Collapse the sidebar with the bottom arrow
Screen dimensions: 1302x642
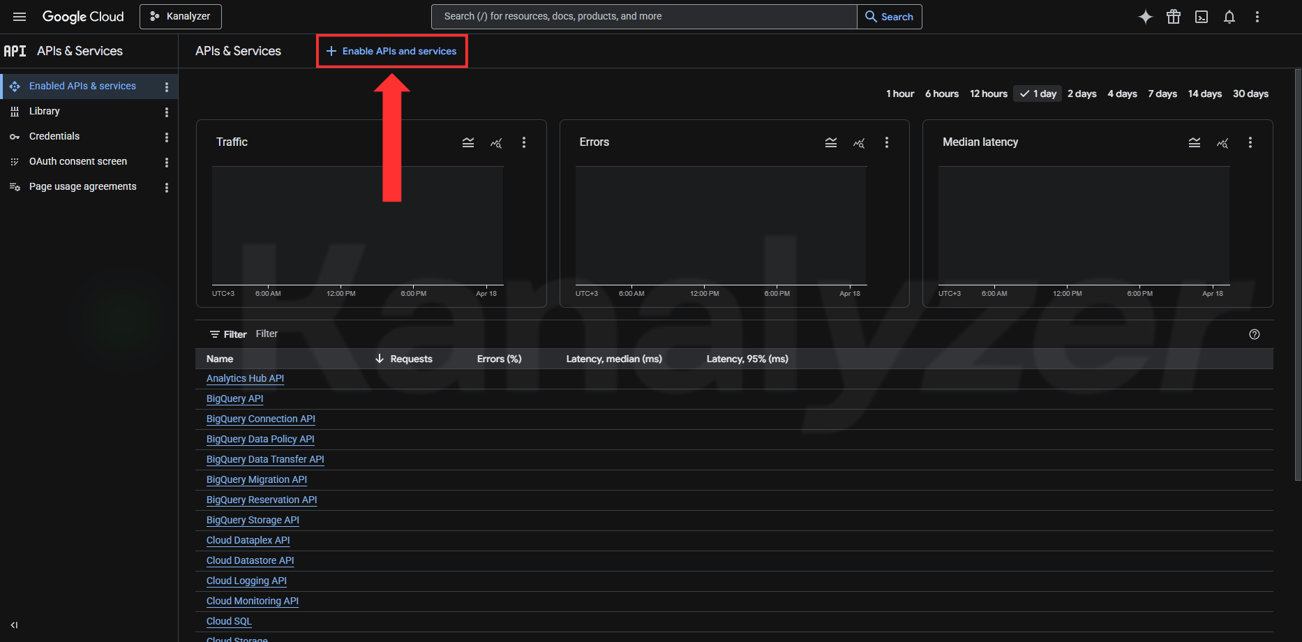tap(14, 625)
